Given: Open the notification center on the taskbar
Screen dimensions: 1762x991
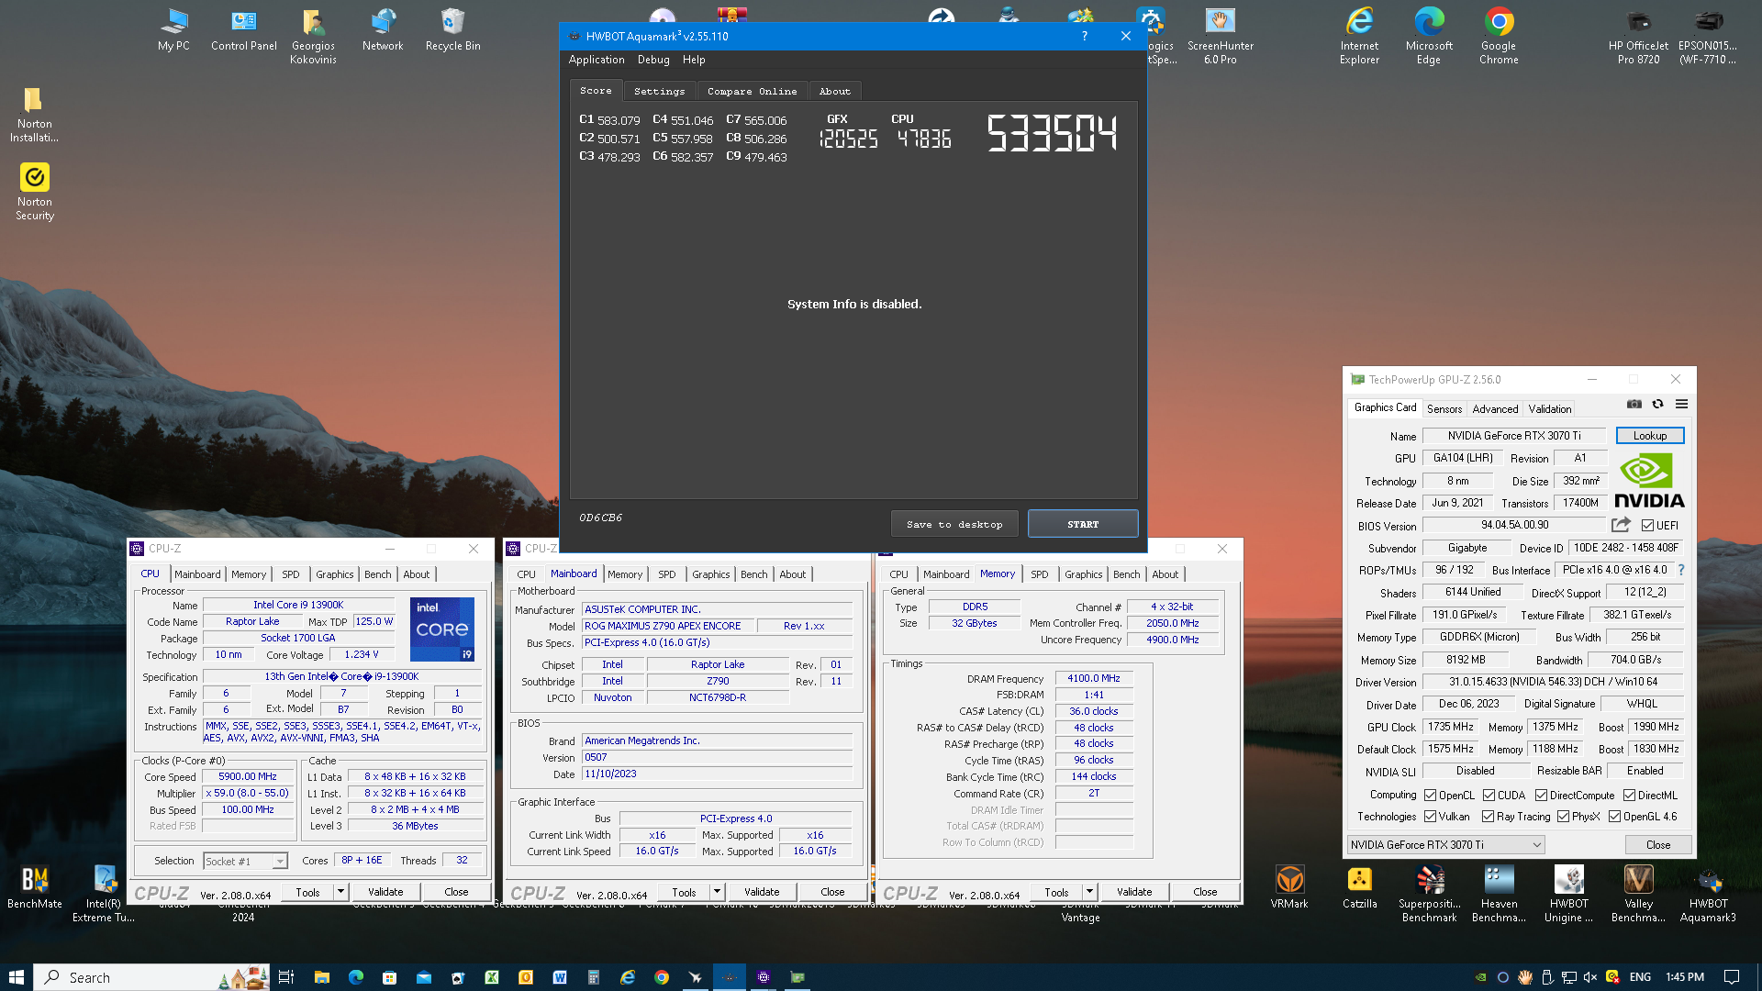Looking at the screenshot, I should 1731,977.
